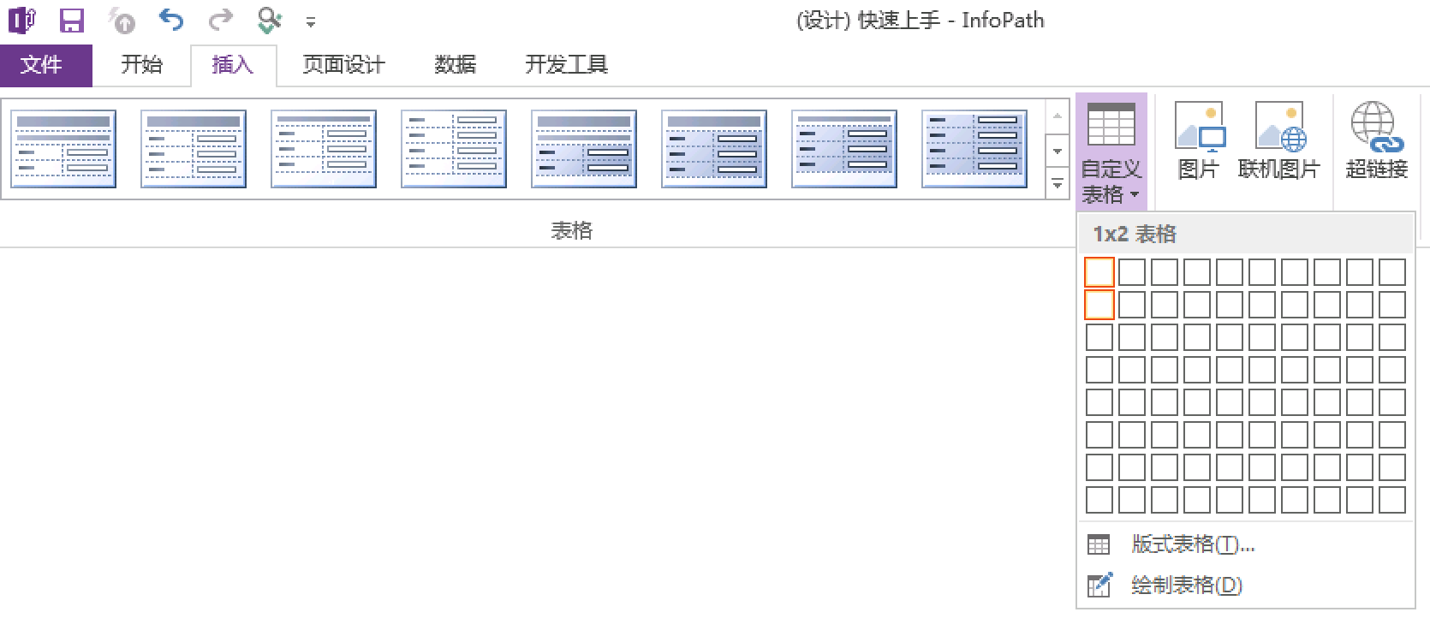
Task: Switch to the 开始 tab
Action: pyautogui.click(x=141, y=65)
